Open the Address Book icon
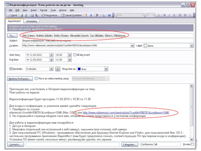This screenshot has height=151, width=201. [x=32, y=15]
